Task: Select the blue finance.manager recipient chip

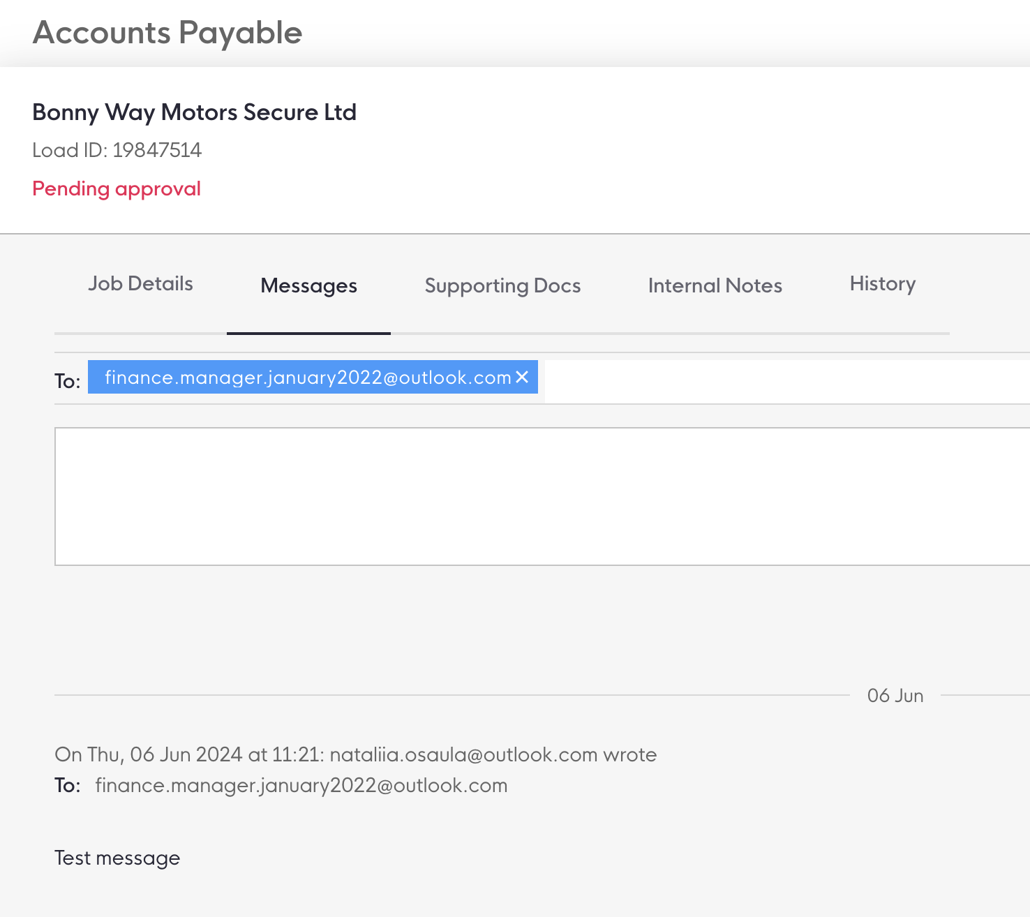Action: coord(307,378)
